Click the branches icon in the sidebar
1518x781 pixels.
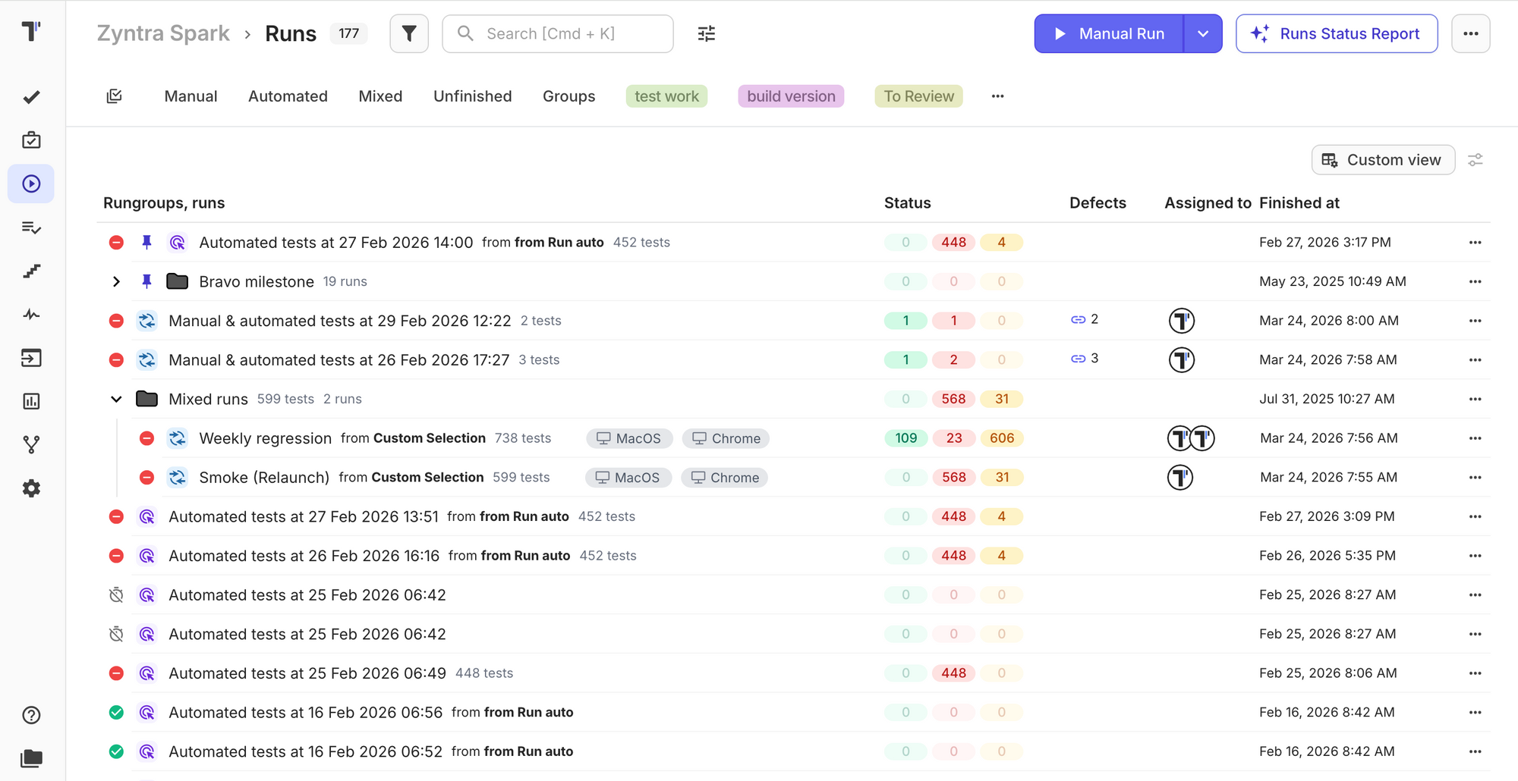[30, 445]
